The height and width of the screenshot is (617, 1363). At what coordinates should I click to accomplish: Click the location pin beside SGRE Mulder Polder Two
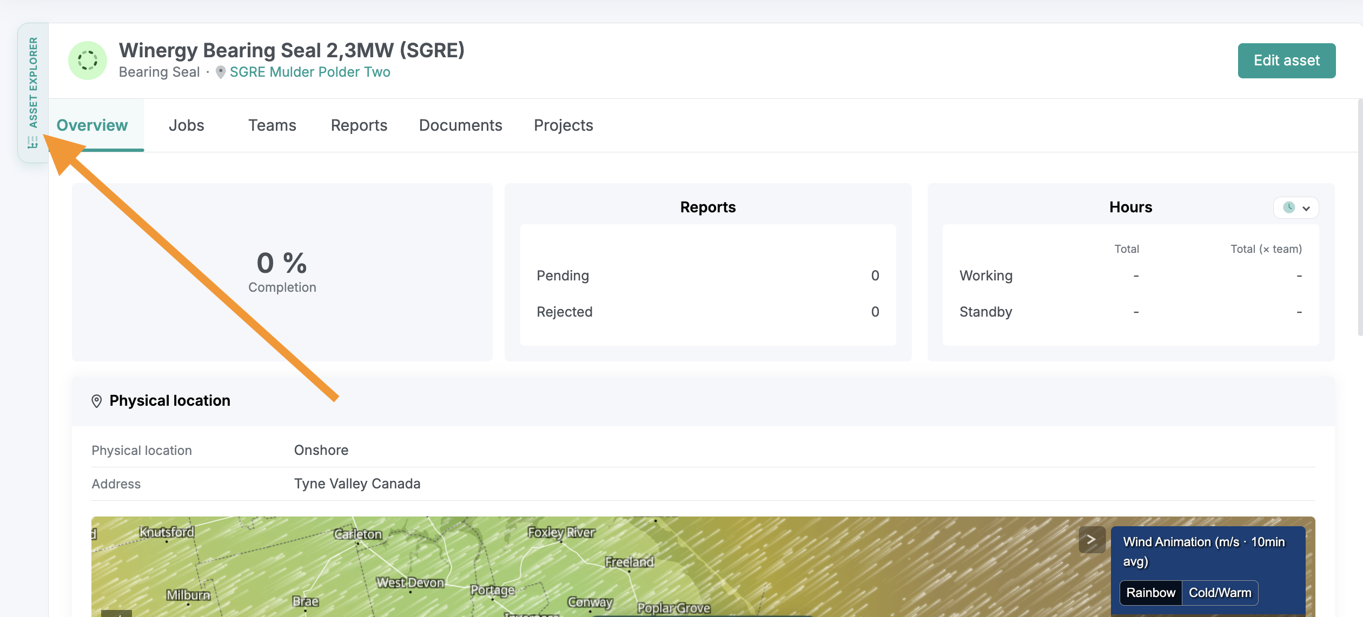[221, 72]
